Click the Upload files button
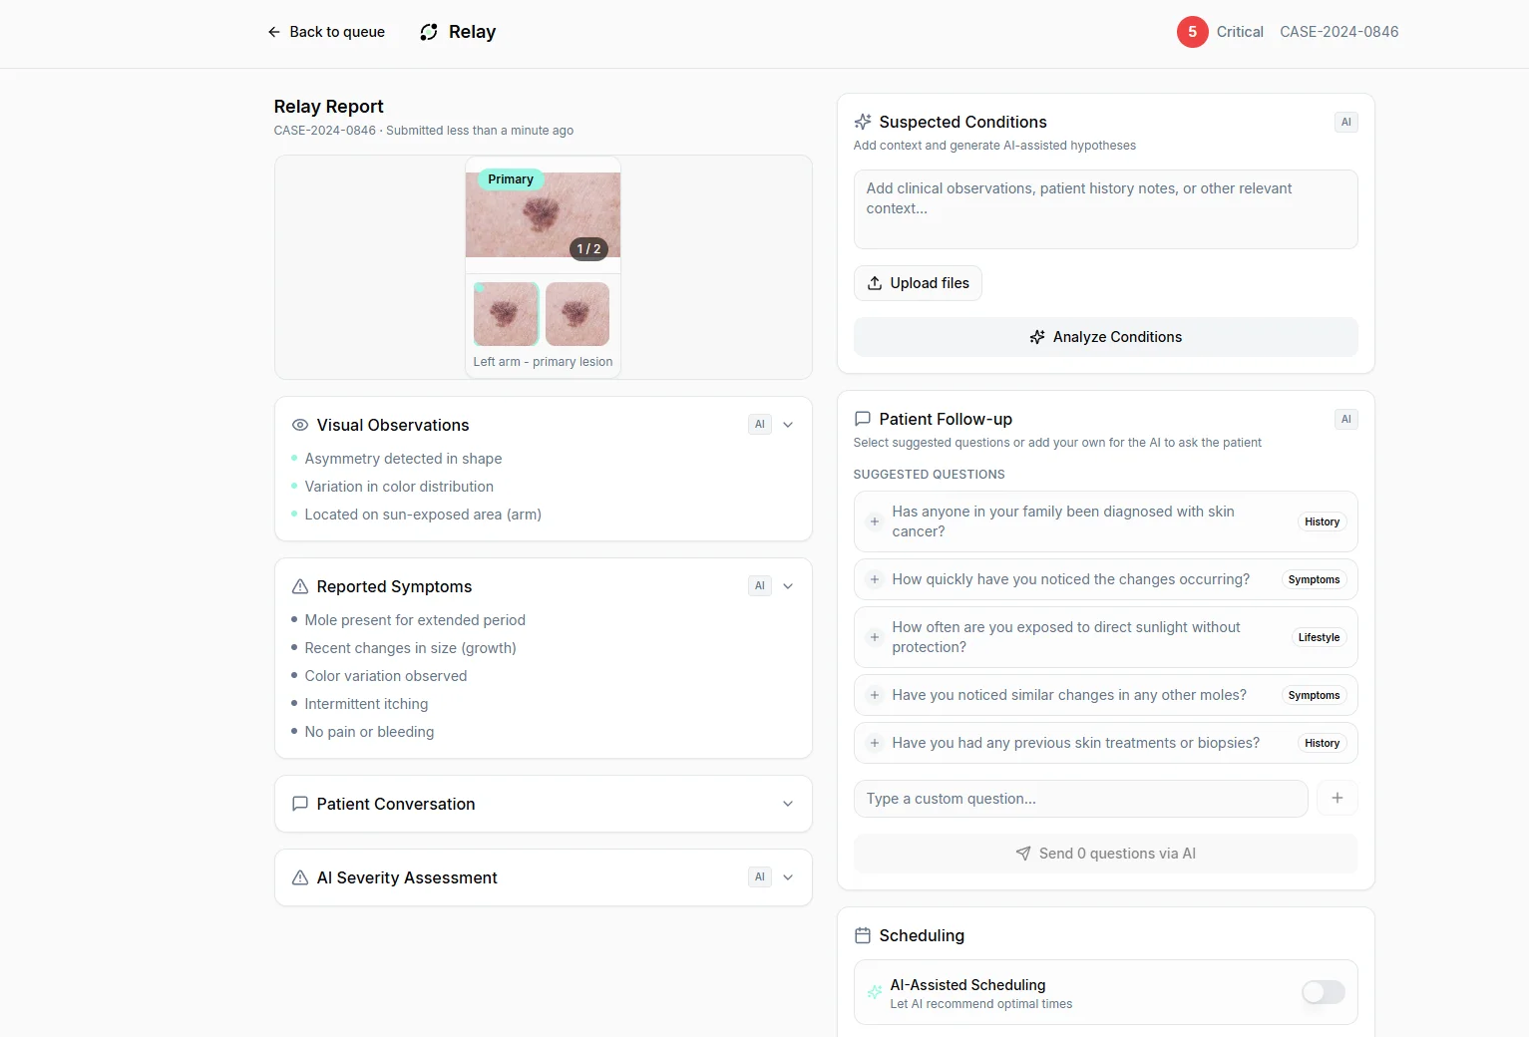The height and width of the screenshot is (1037, 1529). [918, 283]
